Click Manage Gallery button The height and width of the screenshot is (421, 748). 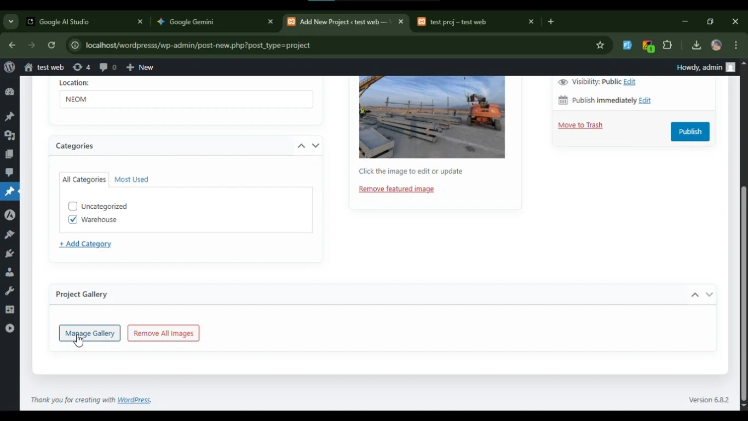[x=90, y=333]
